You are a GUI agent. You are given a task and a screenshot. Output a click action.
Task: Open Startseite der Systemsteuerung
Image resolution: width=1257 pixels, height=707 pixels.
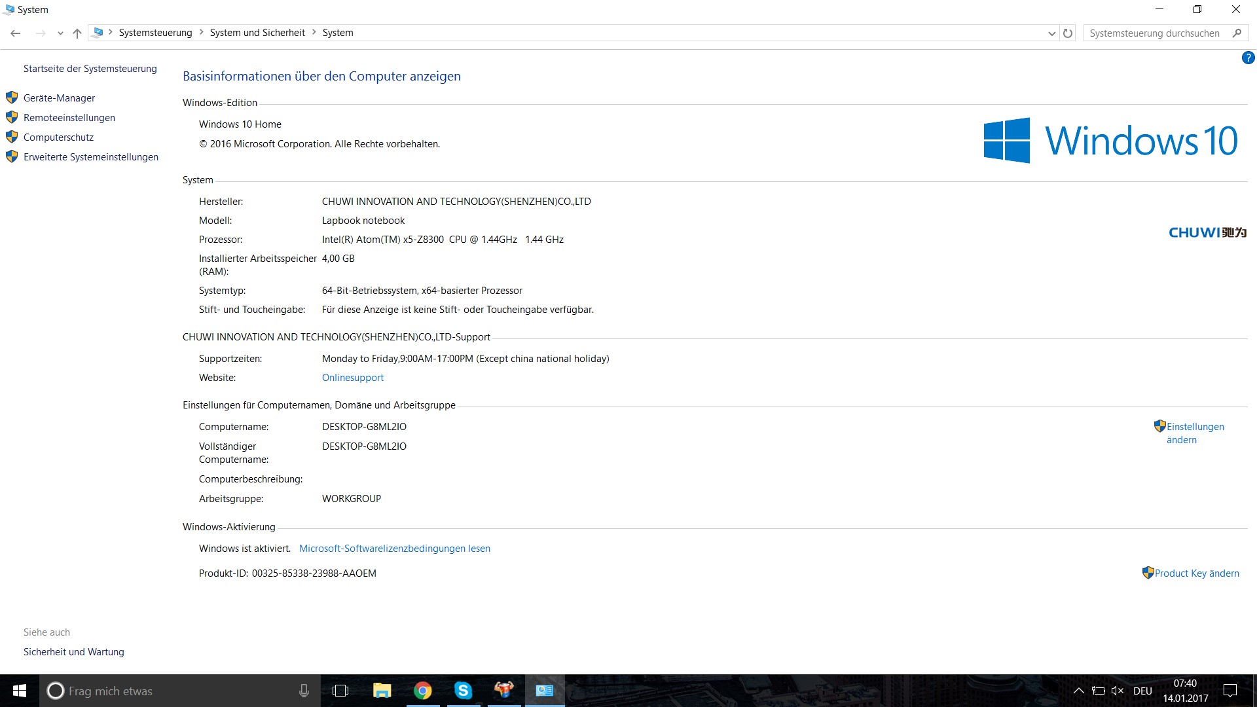(x=90, y=69)
